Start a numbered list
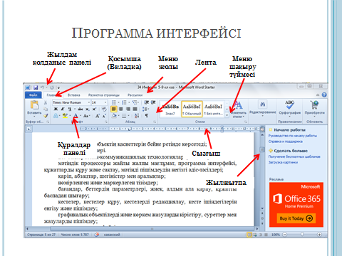 pyautogui.click(x=124, y=102)
